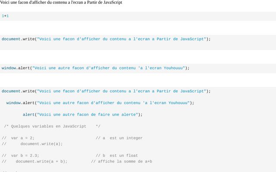Click the 'Quelques variables en JavaScript' comment
Screen dimensions: 276x172
click(x=52, y=126)
